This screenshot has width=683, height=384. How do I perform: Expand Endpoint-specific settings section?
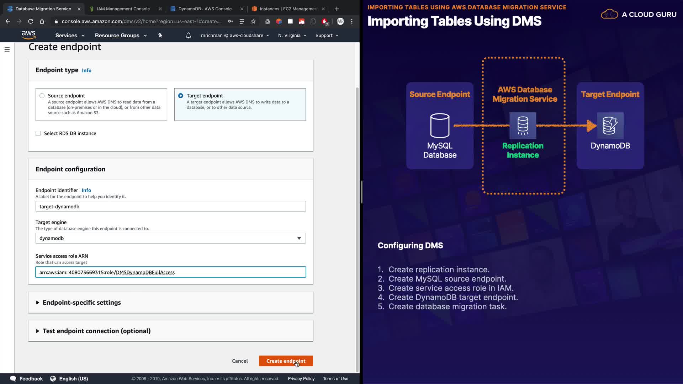pyautogui.click(x=81, y=303)
